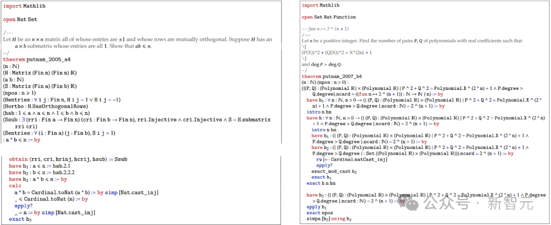Click the "exact_mod_cast h₂" line
This screenshot has width=551, height=225.
point(334,171)
